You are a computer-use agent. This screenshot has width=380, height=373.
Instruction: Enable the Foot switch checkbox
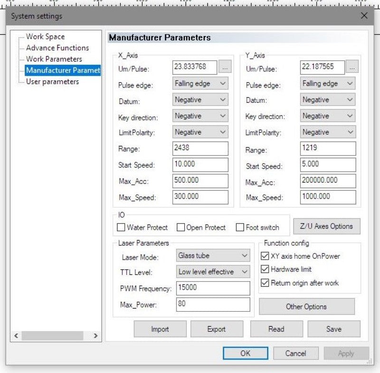pyautogui.click(x=240, y=227)
